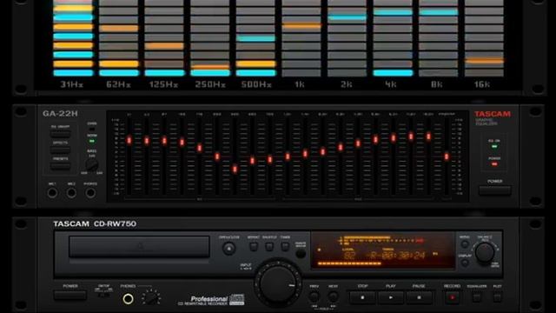The image size is (556, 313).
Task: Click the 31Hz band label
Action: coord(72,84)
